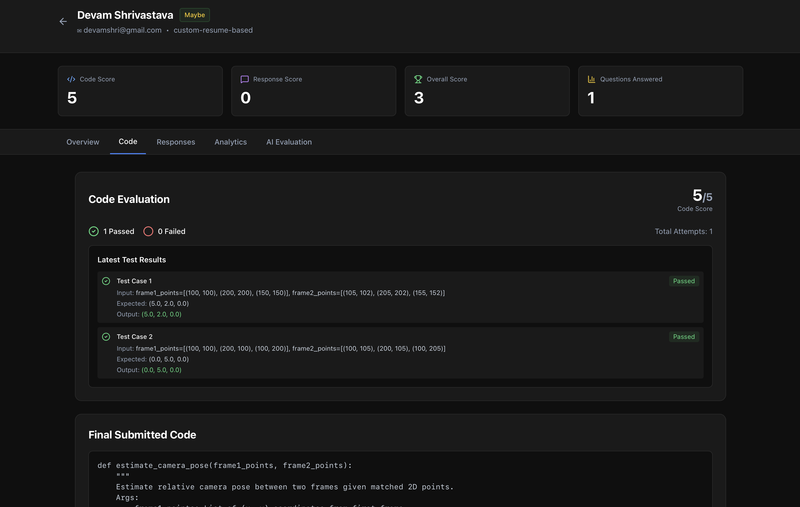Open the Overview tab
Image resolution: width=800 pixels, height=507 pixels.
[83, 142]
